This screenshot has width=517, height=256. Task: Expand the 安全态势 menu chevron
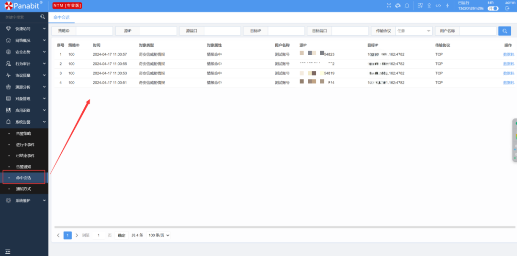pyautogui.click(x=44, y=52)
